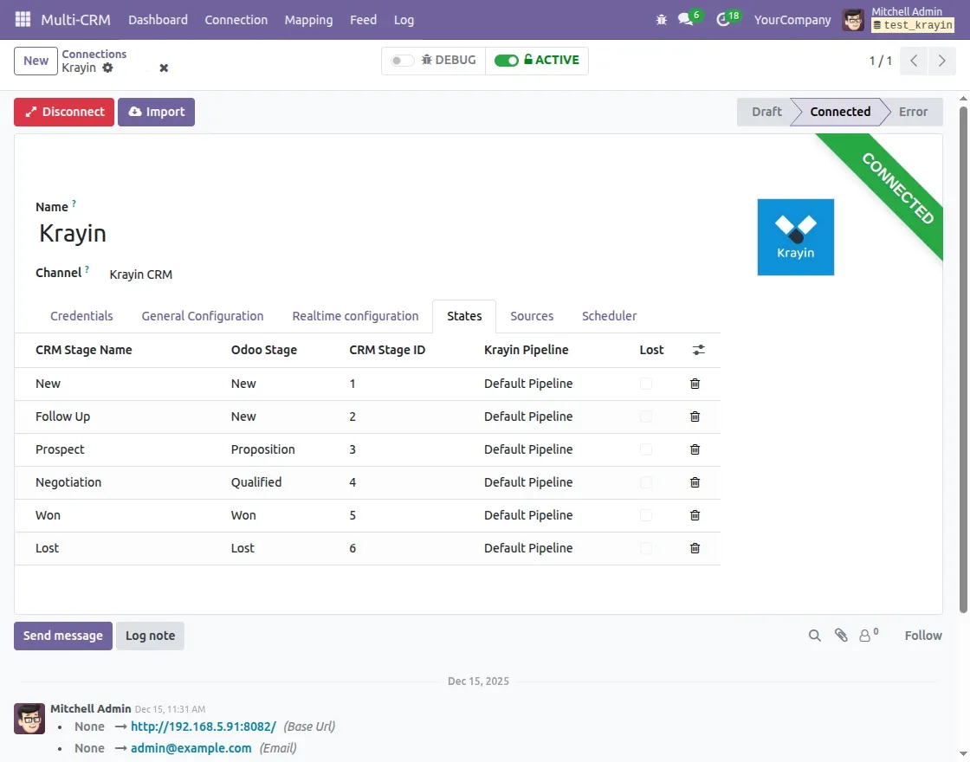Open the messaging conversations icon

pos(684,20)
